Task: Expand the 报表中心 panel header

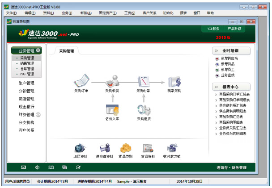Action: (x=231, y=87)
